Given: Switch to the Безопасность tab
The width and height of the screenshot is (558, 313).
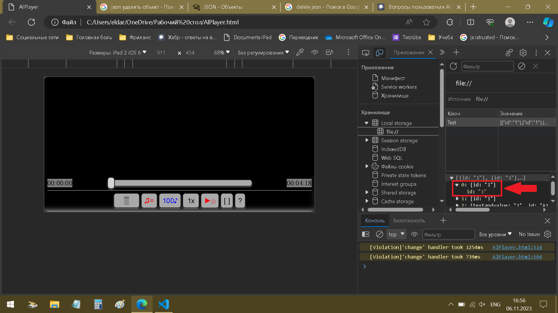Looking at the screenshot, I should point(409,221).
